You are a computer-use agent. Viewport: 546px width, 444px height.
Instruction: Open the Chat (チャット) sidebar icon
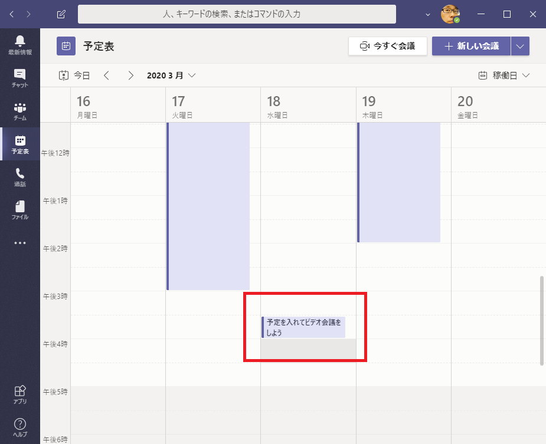[x=20, y=78]
